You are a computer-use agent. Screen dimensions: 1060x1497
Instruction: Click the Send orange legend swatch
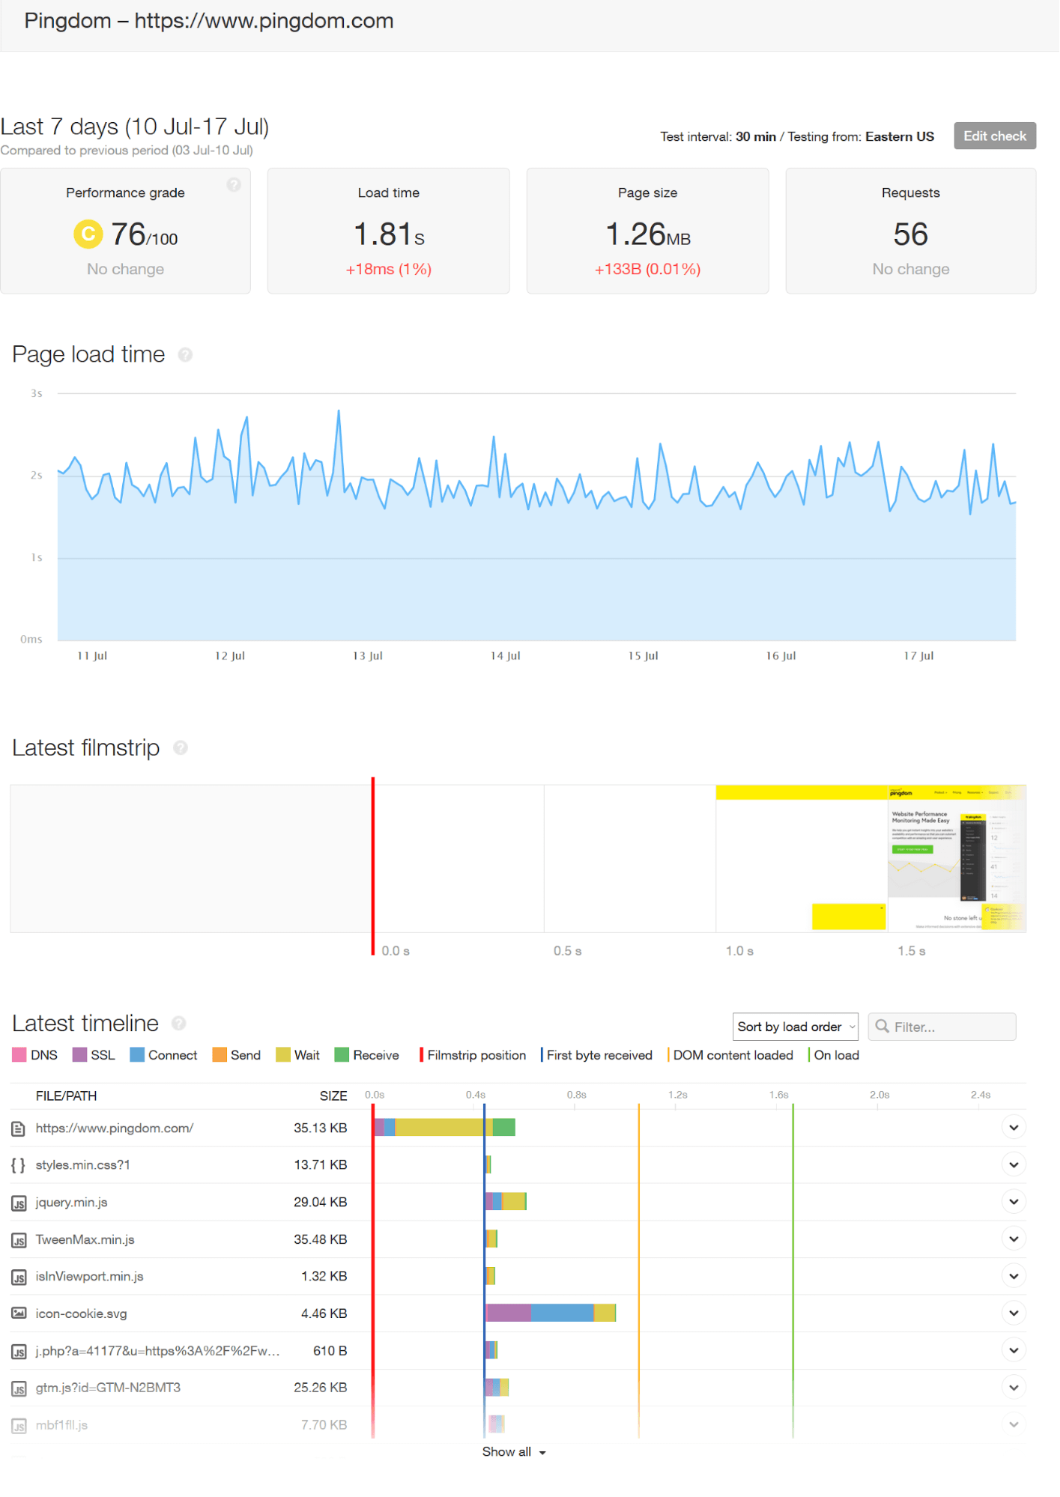point(219,1056)
